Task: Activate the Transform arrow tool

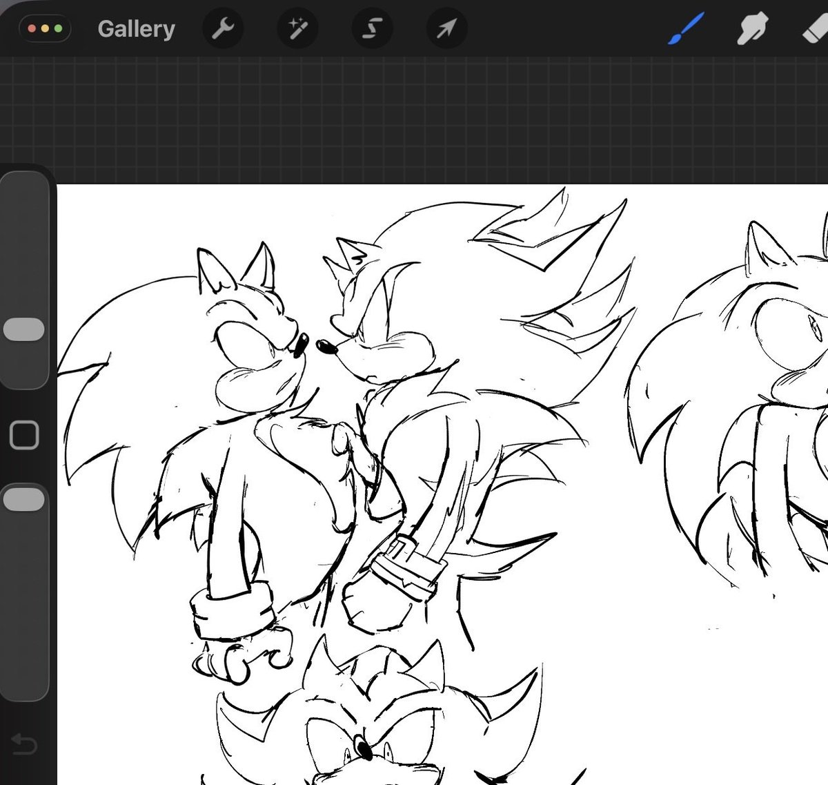Action: (446, 29)
